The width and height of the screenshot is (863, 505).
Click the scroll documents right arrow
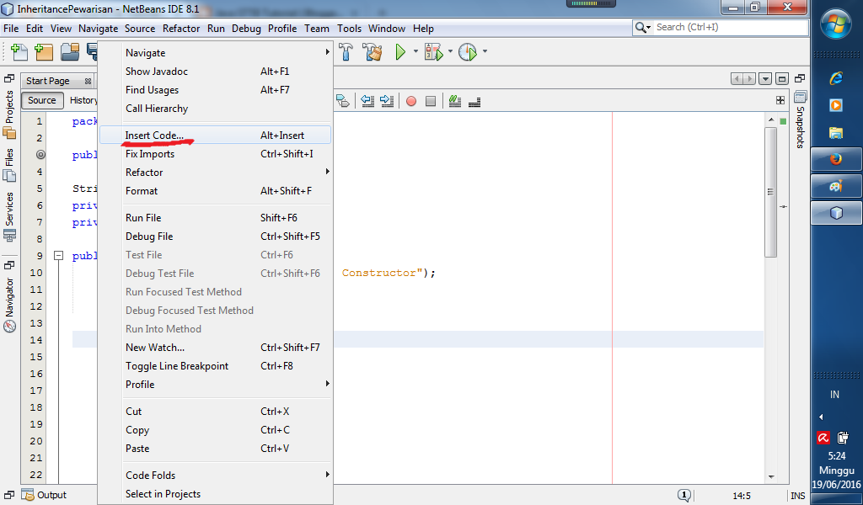(749, 79)
